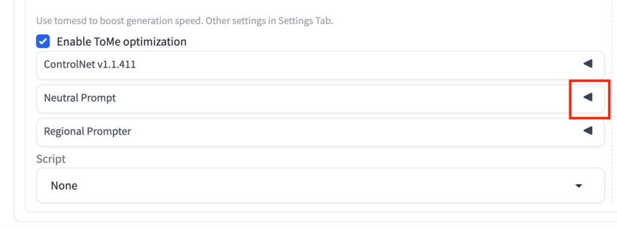Click the "Script" field label

[x=51, y=159]
